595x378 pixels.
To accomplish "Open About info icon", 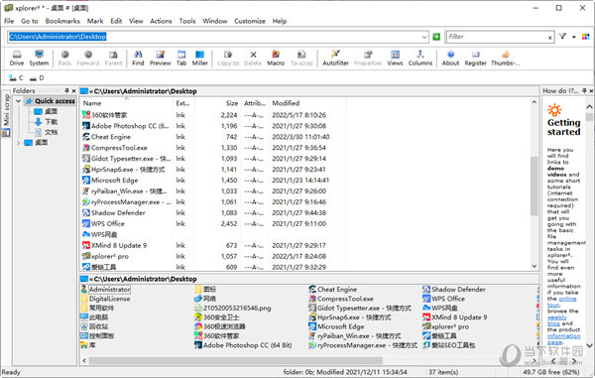I will pyautogui.click(x=450, y=59).
